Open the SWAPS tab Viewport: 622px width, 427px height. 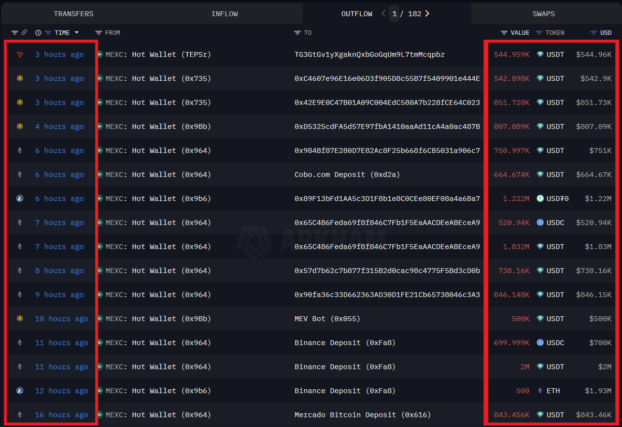544,14
